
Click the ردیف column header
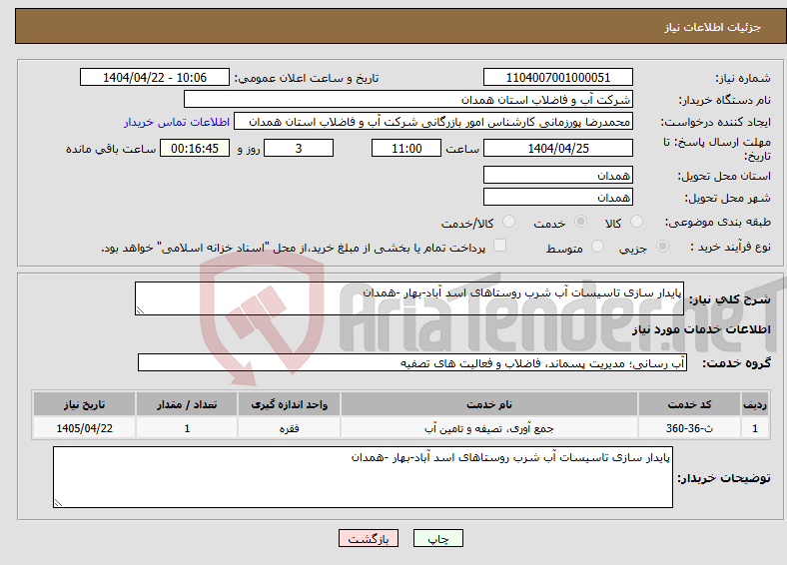[x=754, y=404]
